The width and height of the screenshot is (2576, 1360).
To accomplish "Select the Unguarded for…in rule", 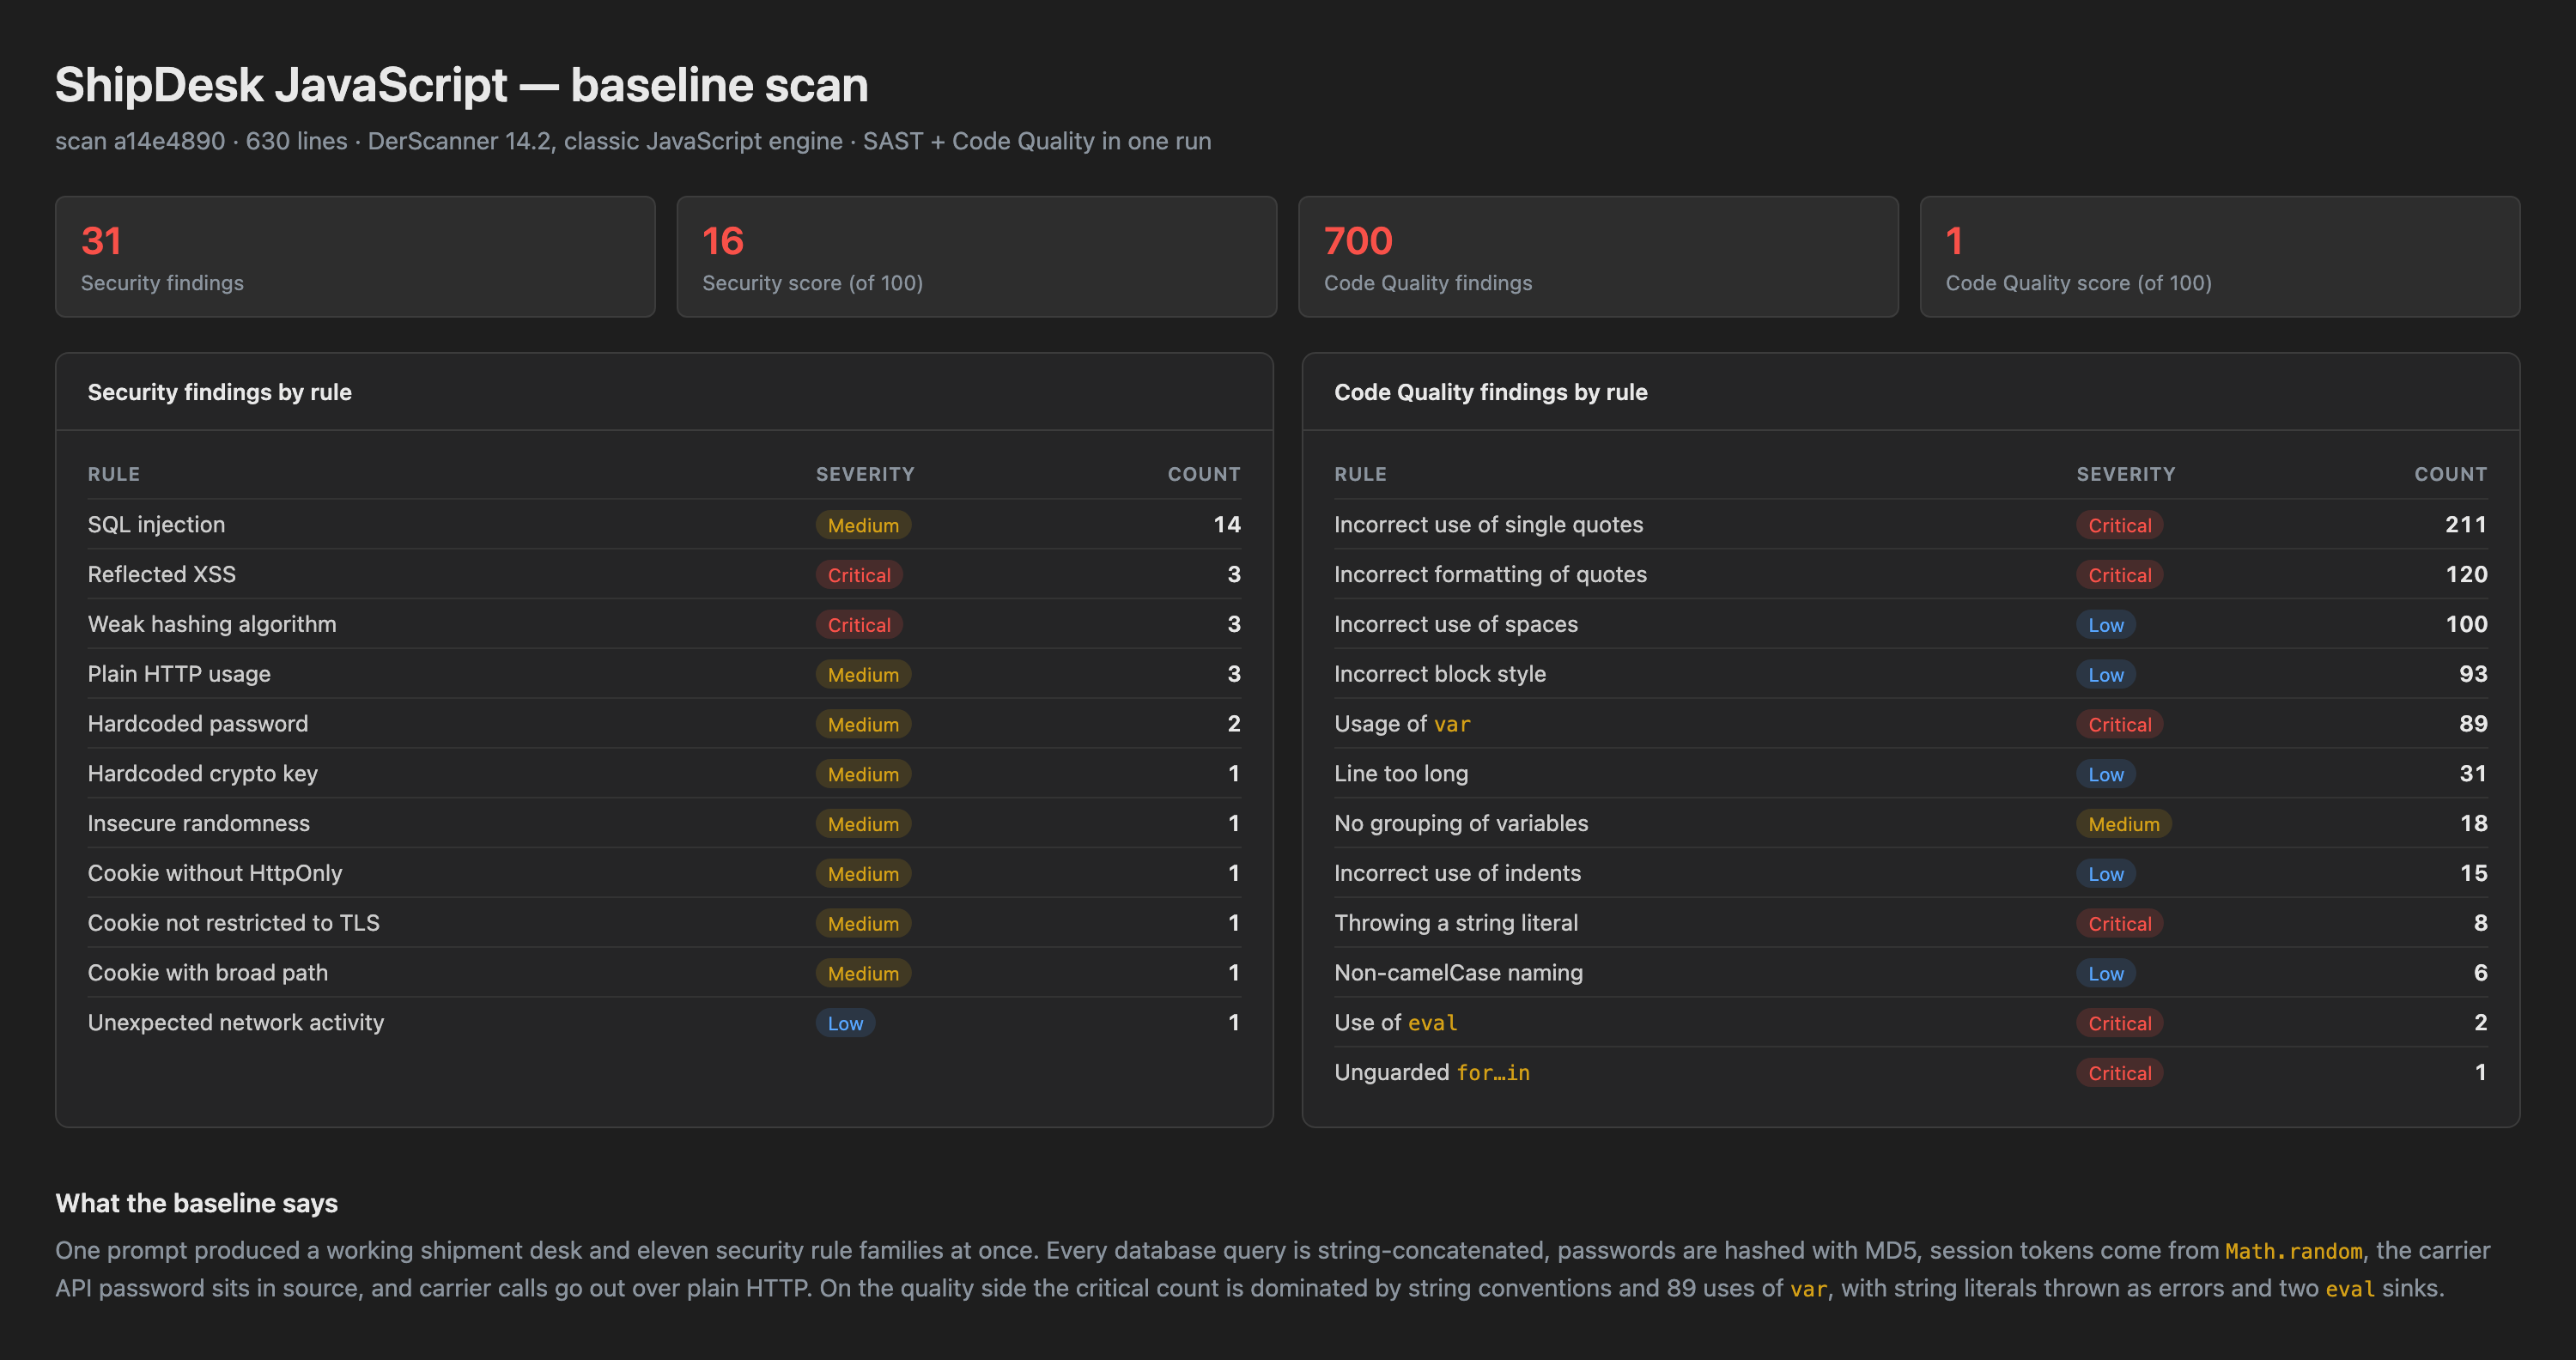I will pyautogui.click(x=1432, y=1072).
